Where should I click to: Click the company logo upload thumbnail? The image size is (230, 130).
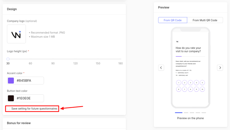pyautogui.click(x=16, y=34)
